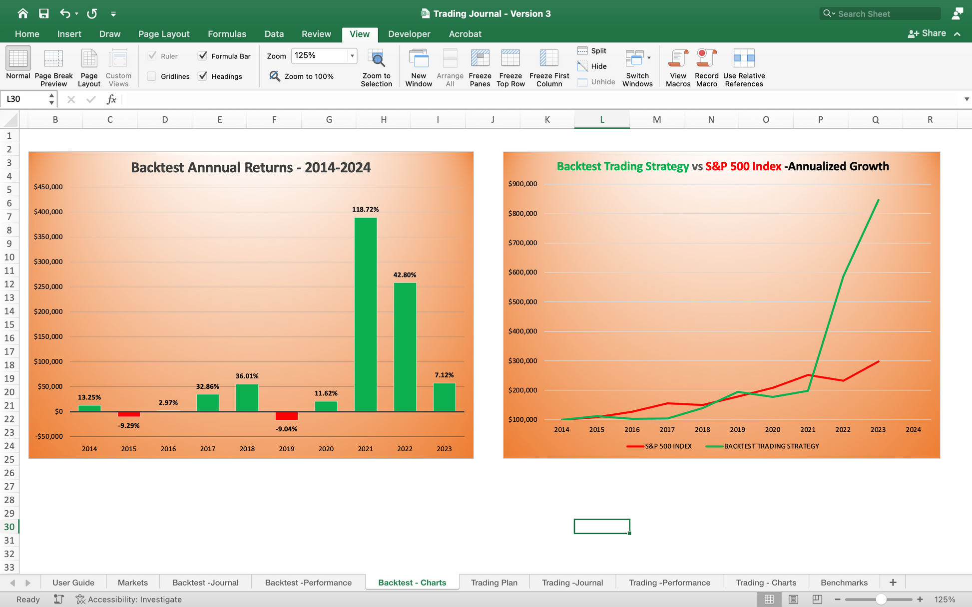Image resolution: width=972 pixels, height=607 pixels.
Task: Uncheck the Headings checkbox
Action: (x=203, y=76)
